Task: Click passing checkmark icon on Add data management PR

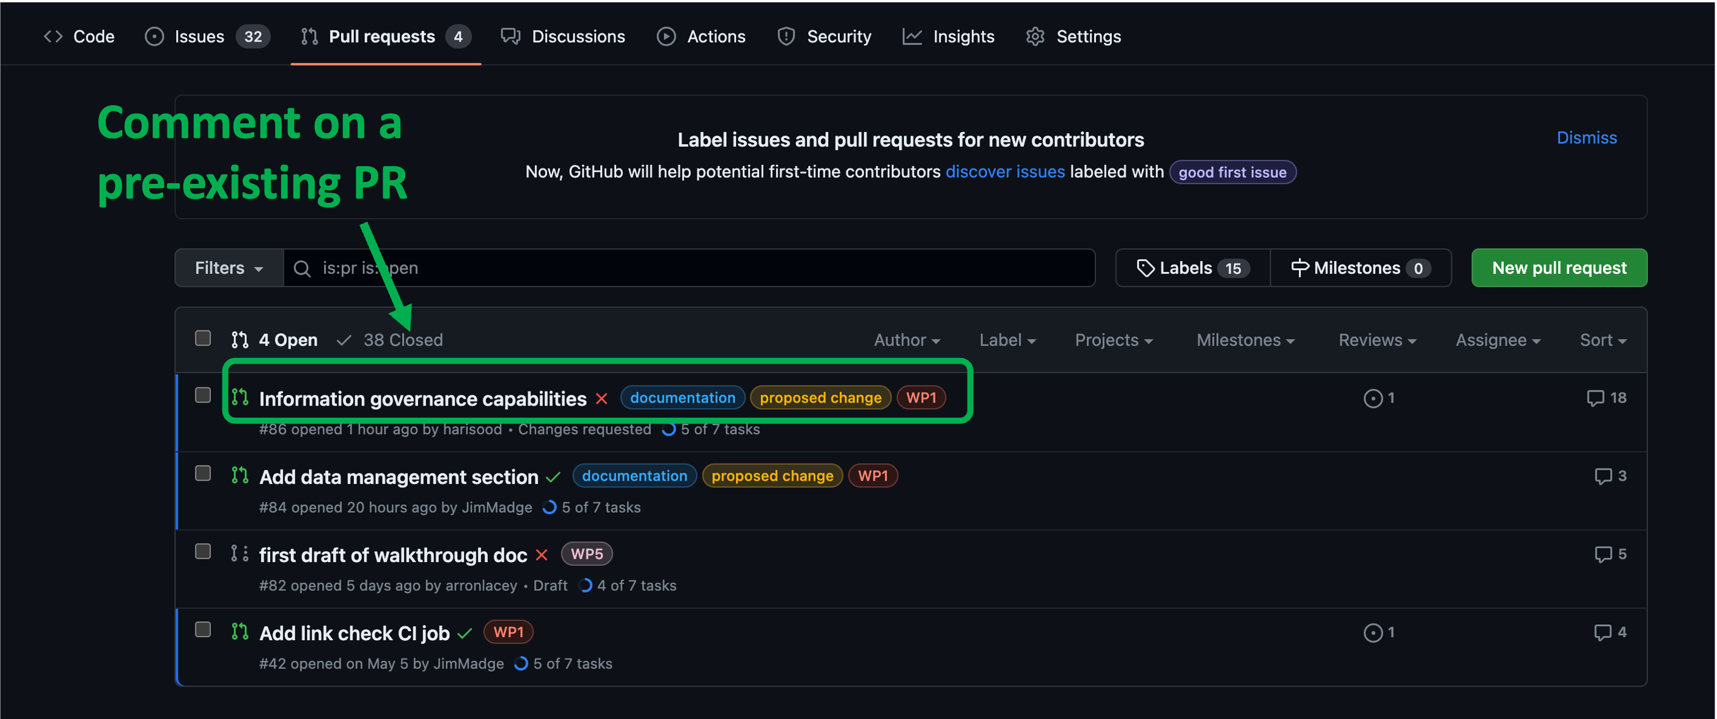Action: coord(553,477)
